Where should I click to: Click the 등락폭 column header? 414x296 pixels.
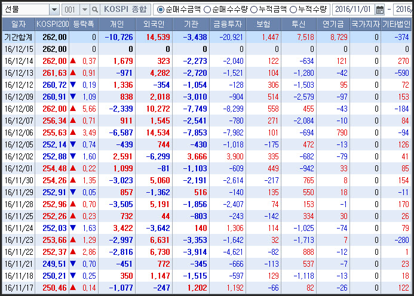[x=84, y=24]
